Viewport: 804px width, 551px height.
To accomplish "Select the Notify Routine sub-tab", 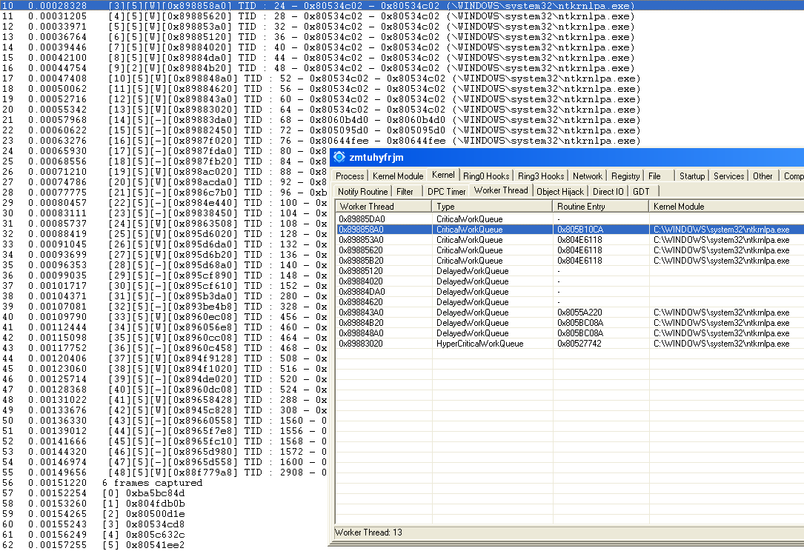I will (x=362, y=192).
